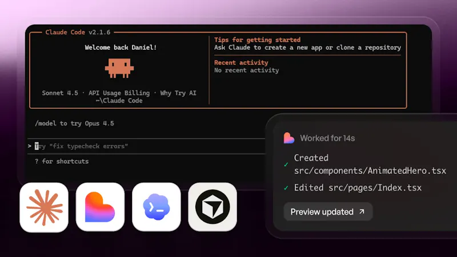
Task: Click "Tips for getting started" heading
Action: point(258,39)
